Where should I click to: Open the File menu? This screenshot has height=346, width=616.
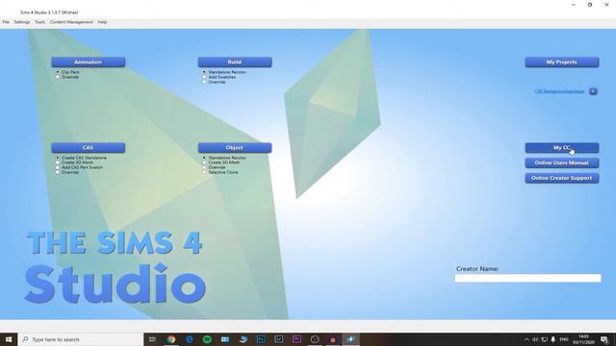[x=6, y=22]
